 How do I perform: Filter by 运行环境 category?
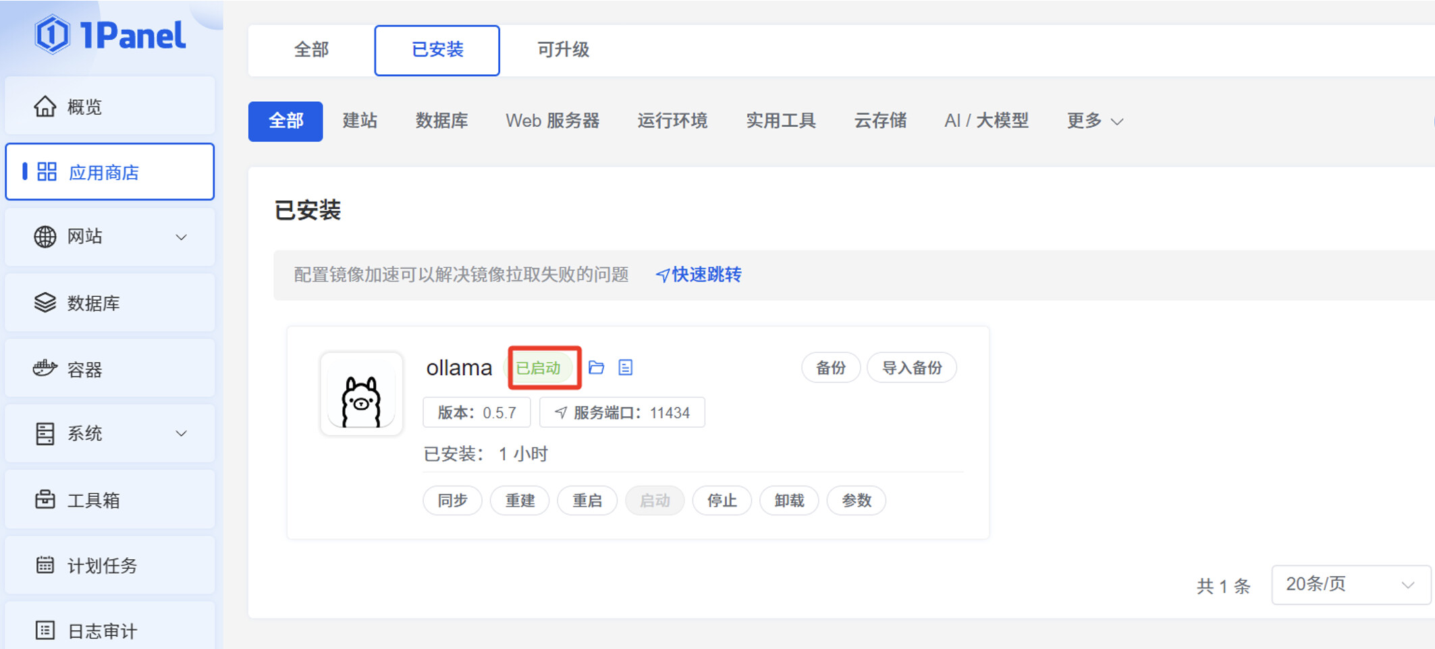point(672,121)
